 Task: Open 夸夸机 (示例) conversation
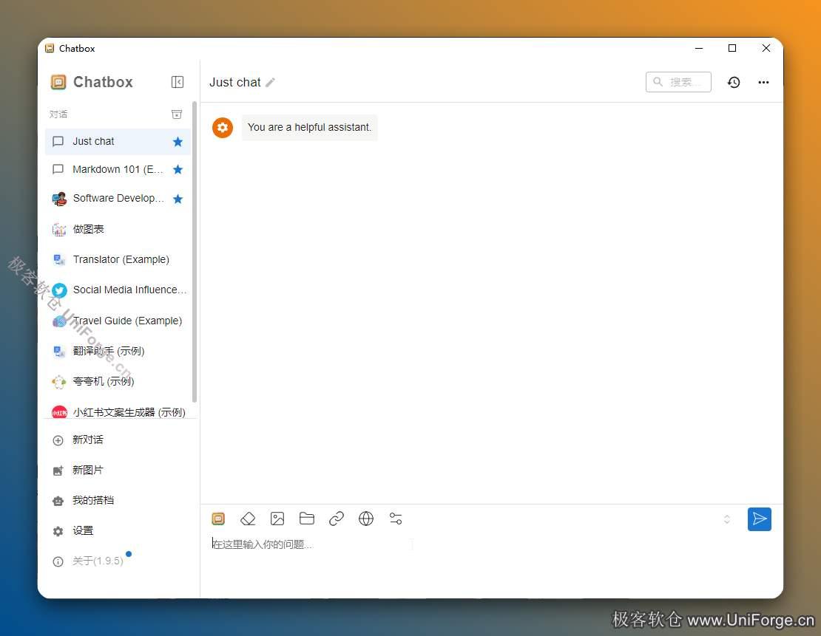coord(118,381)
